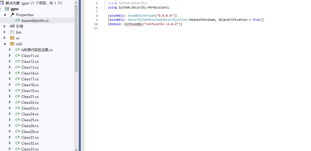This screenshot has height=151, width=311.
Task: Expand the 引用 references node
Action: click(x=5, y=26)
